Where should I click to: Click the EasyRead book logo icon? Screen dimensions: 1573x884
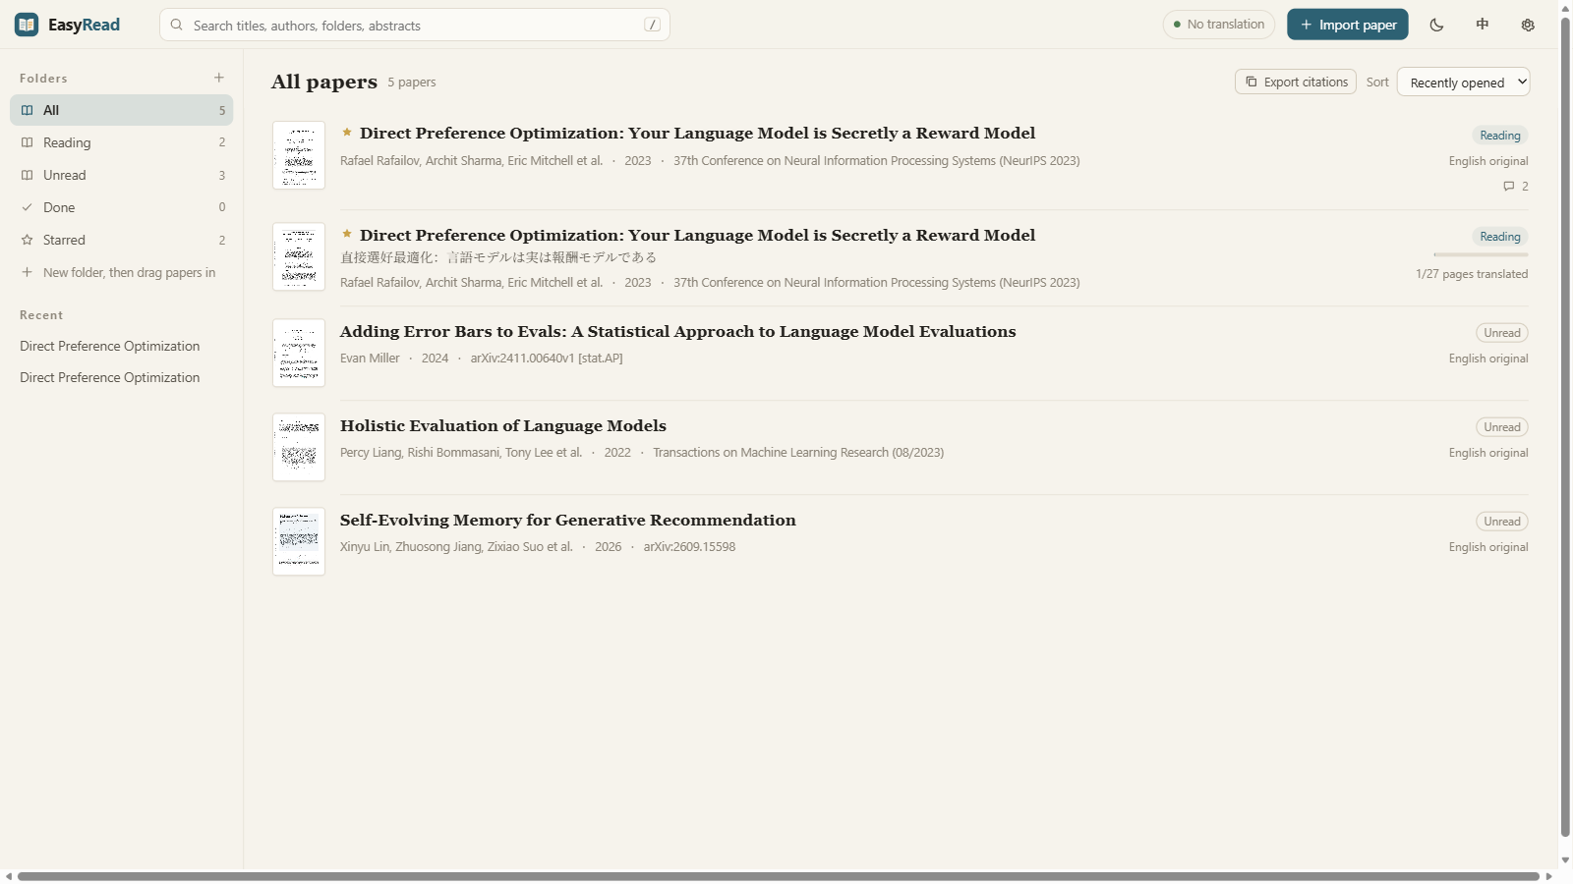click(x=27, y=25)
